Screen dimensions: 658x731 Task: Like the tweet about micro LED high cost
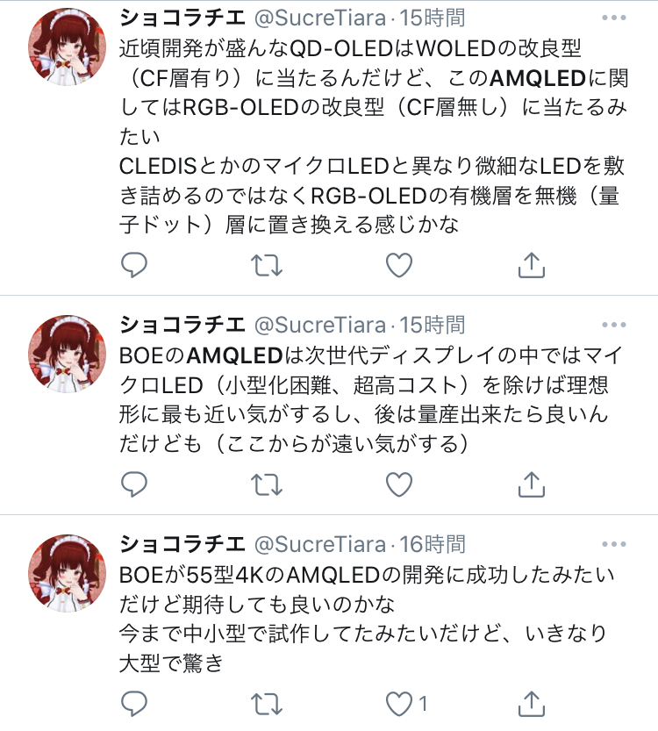[x=399, y=484]
